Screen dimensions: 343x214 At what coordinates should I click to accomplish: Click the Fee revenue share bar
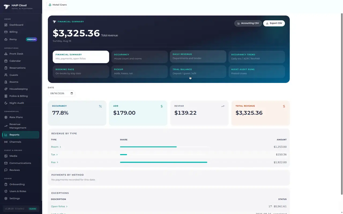[x=163, y=162]
